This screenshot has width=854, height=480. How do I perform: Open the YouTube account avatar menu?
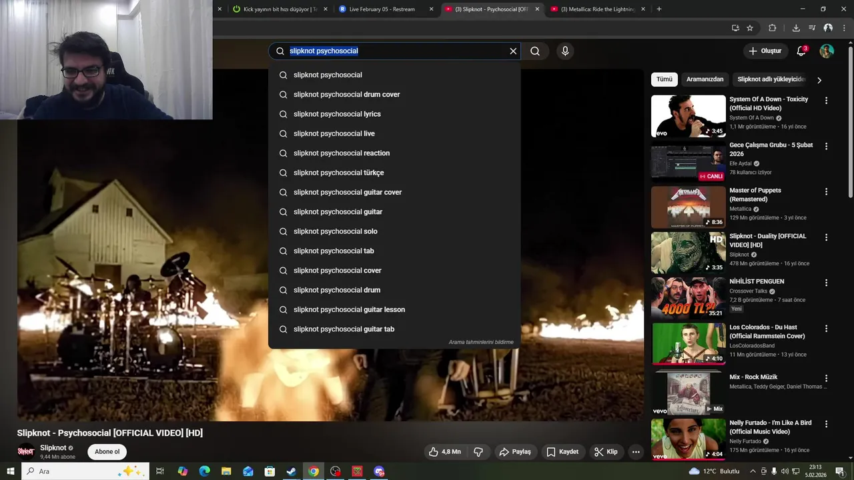(x=827, y=51)
